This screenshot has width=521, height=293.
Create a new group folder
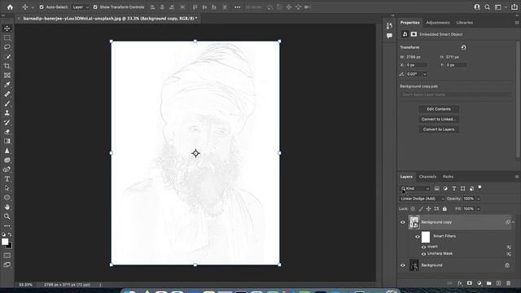click(x=488, y=283)
